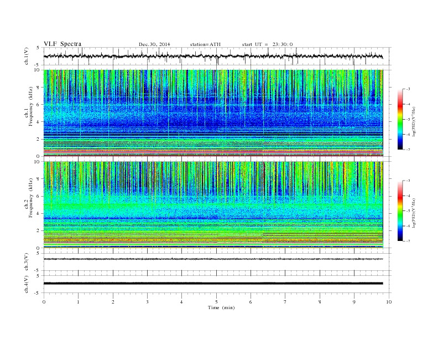Click the "ch.4(V)" axis label
The height and width of the screenshot is (339, 438).
click(x=27, y=285)
